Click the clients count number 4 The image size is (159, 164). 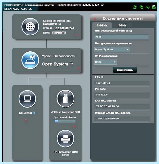(x=34, y=113)
